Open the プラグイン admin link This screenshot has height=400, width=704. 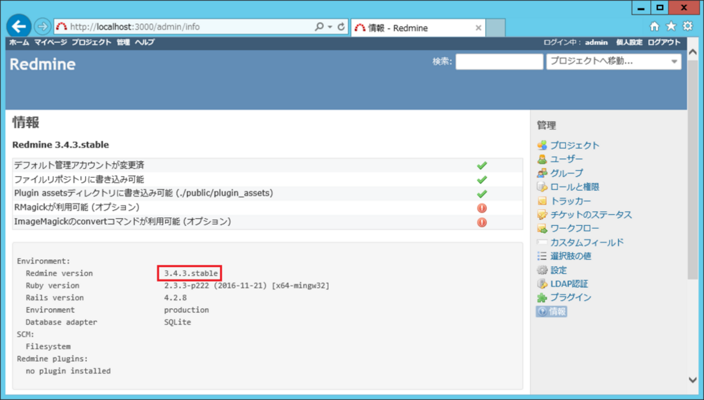point(571,298)
